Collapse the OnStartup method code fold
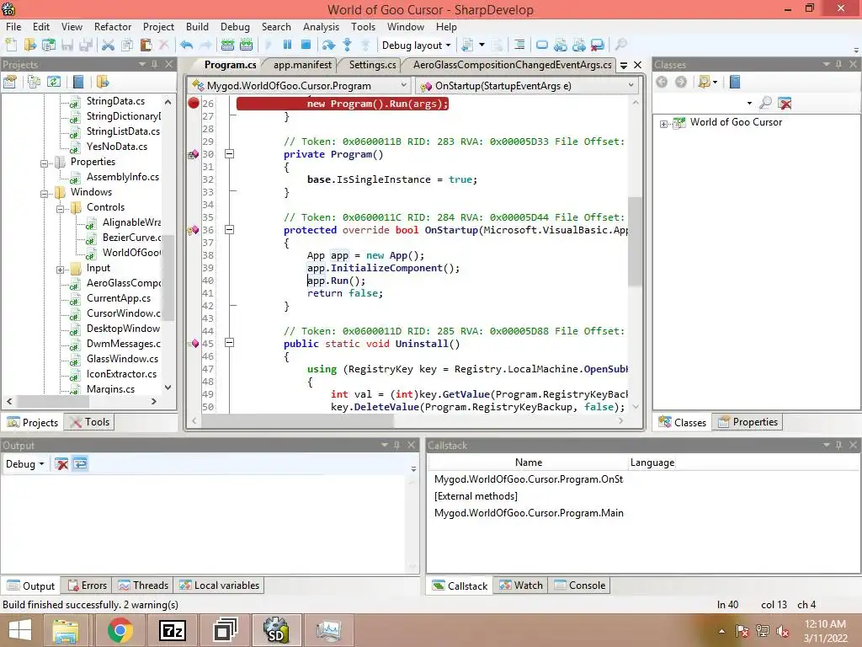The image size is (862, 647). [230, 230]
